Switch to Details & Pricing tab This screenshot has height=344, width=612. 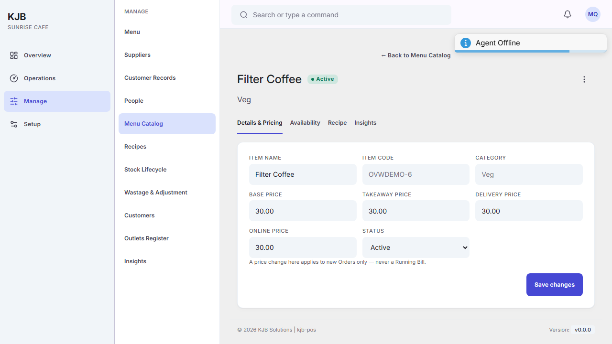pyautogui.click(x=260, y=123)
